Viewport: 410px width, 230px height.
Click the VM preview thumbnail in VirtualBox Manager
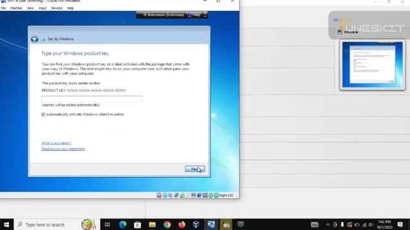[372, 65]
